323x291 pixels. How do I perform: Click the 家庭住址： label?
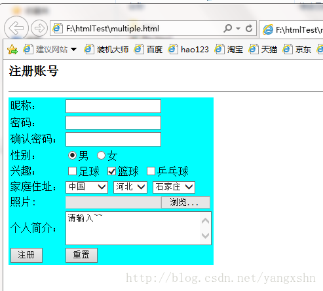coord(33,187)
